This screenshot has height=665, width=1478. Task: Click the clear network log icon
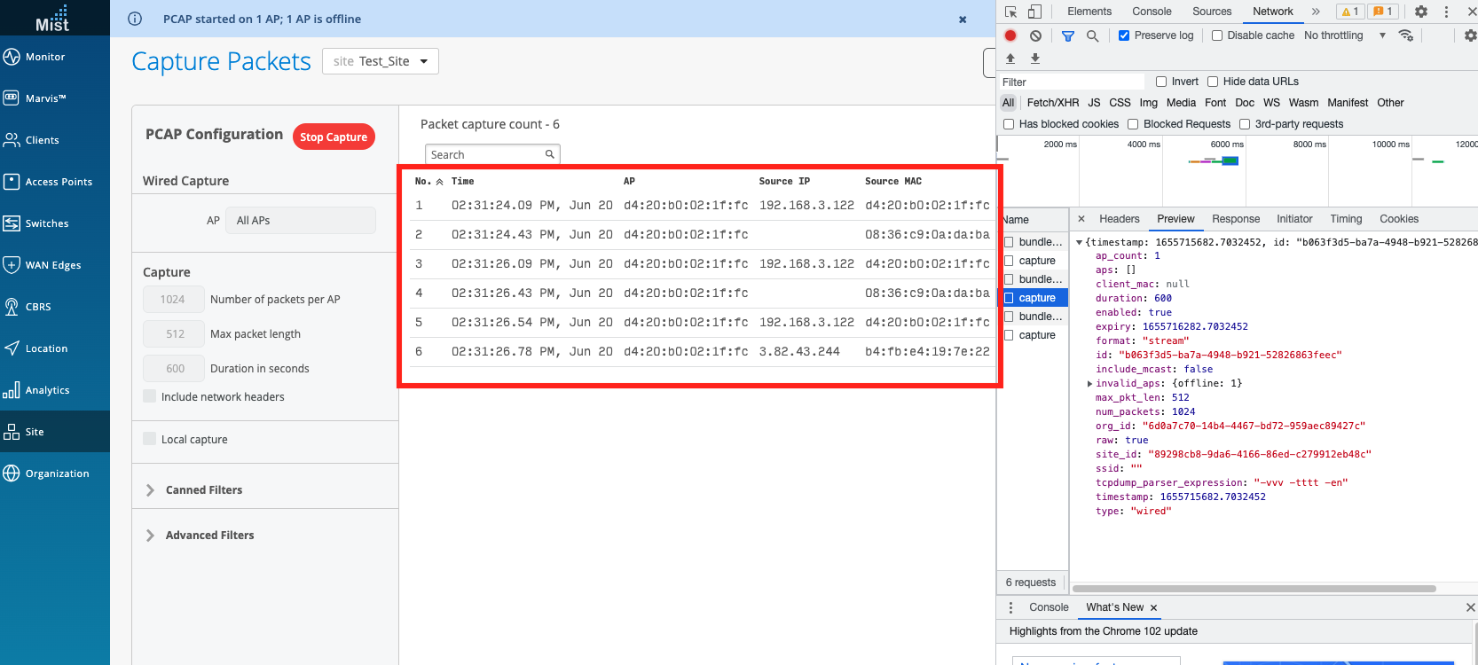1035,35
